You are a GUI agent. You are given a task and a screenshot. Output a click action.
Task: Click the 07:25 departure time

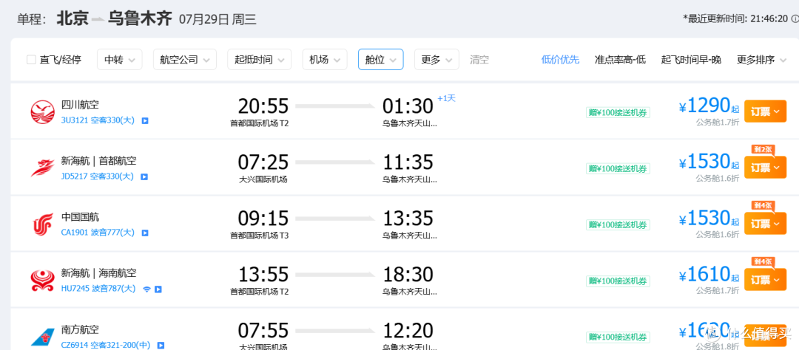[x=263, y=162]
